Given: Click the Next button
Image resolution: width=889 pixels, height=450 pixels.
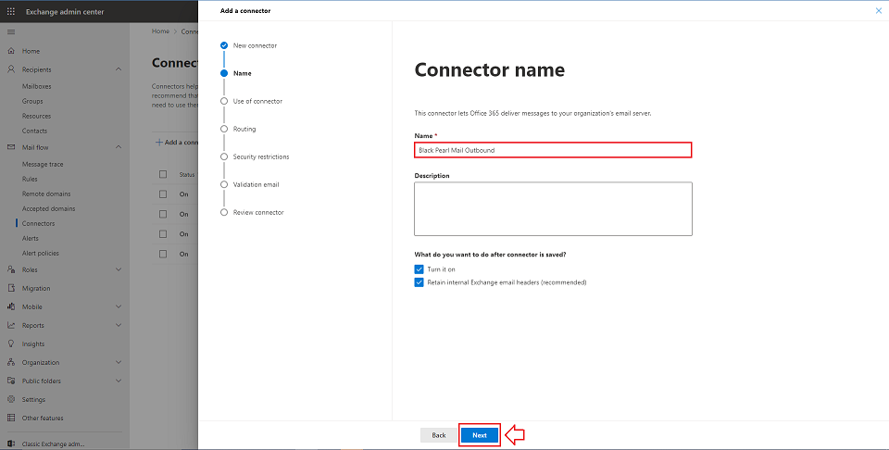Looking at the screenshot, I should [480, 434].
